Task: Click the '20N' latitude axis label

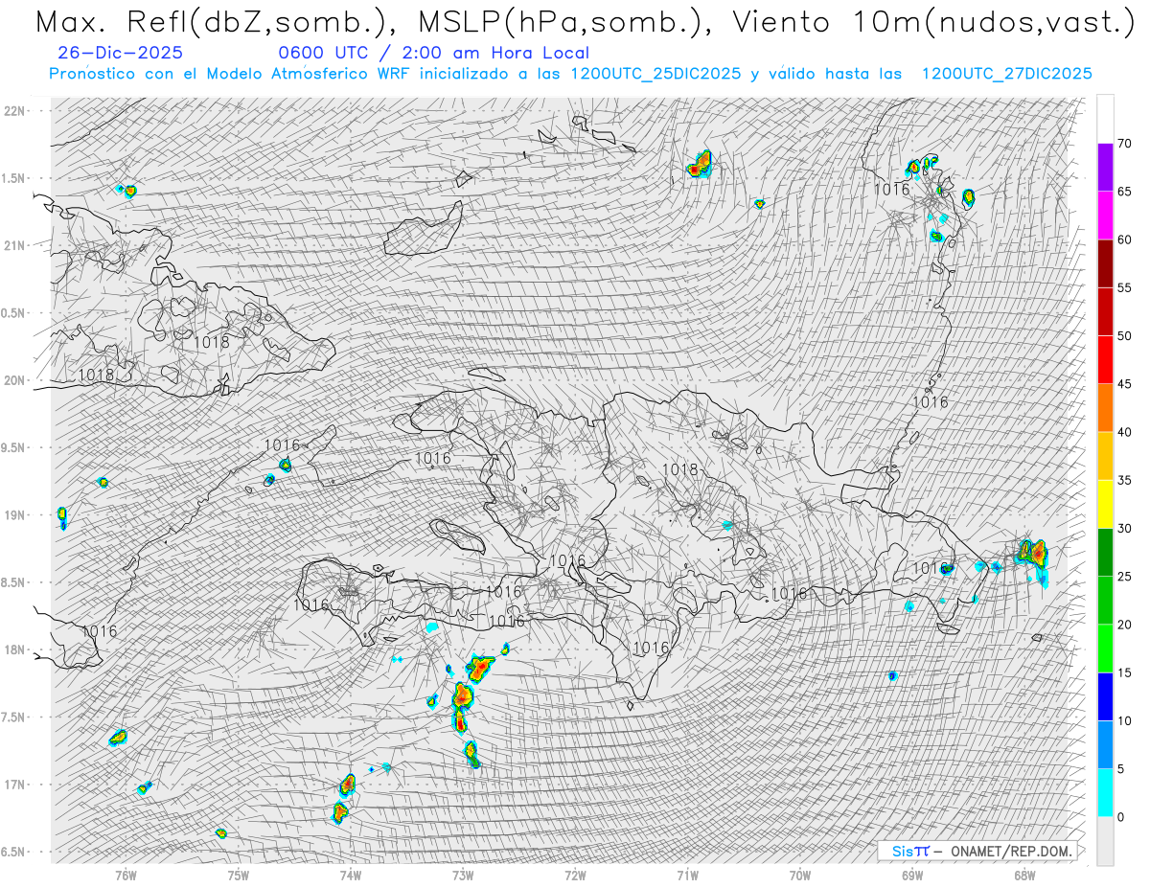Action: pyautogui.click(x=13, y=380)
